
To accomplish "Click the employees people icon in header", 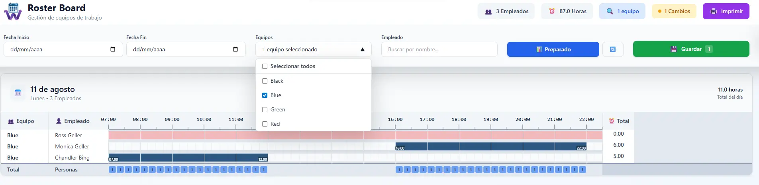I will [488, 12].
